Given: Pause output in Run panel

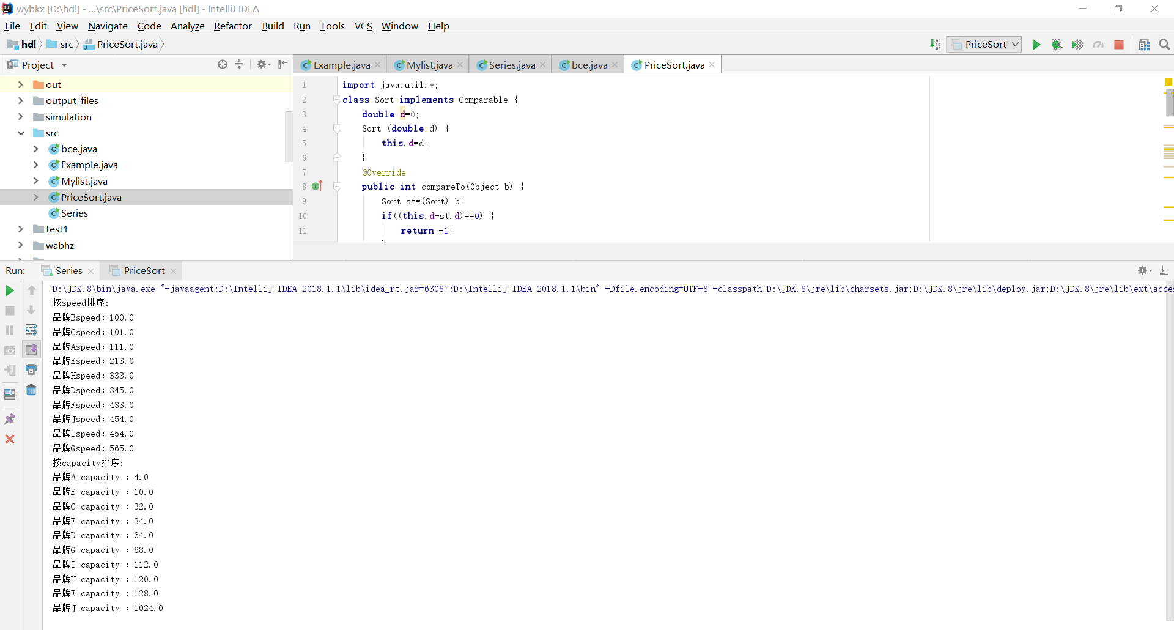Looking at the screenshot, I should point(10,330).
